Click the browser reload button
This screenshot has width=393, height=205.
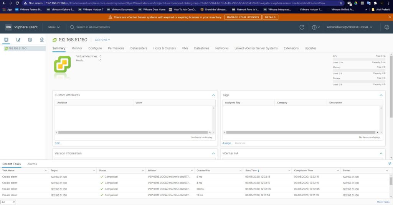(17, 3)
